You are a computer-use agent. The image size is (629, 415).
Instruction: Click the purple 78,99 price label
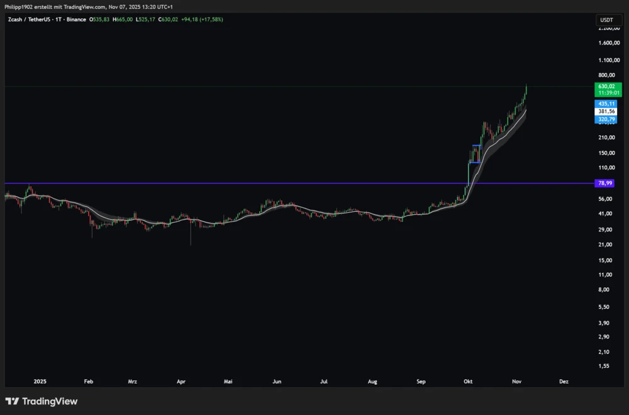604,183
